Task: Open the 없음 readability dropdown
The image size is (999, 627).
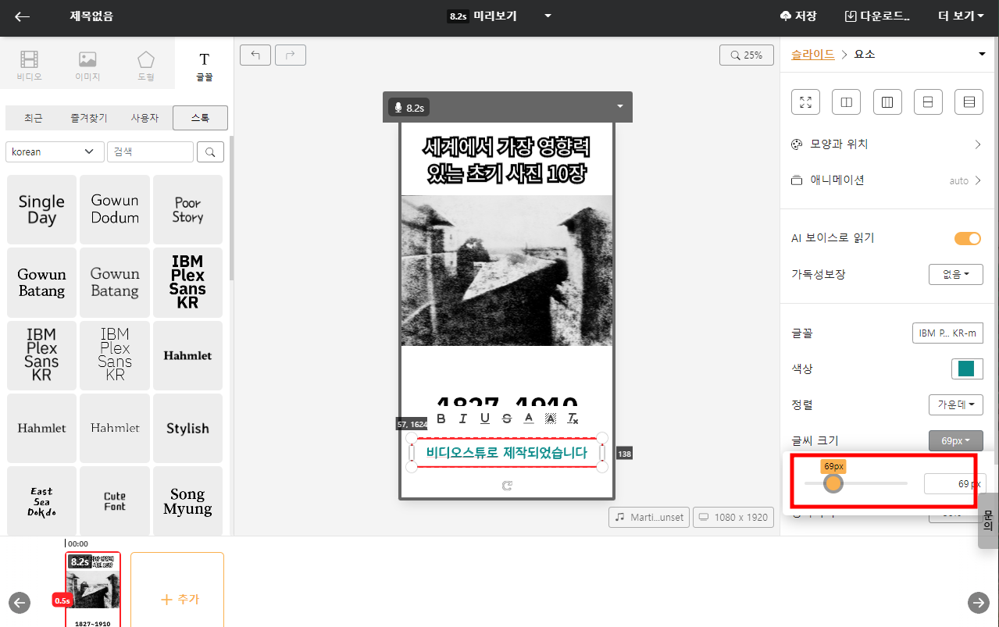Action: (956, 274)
